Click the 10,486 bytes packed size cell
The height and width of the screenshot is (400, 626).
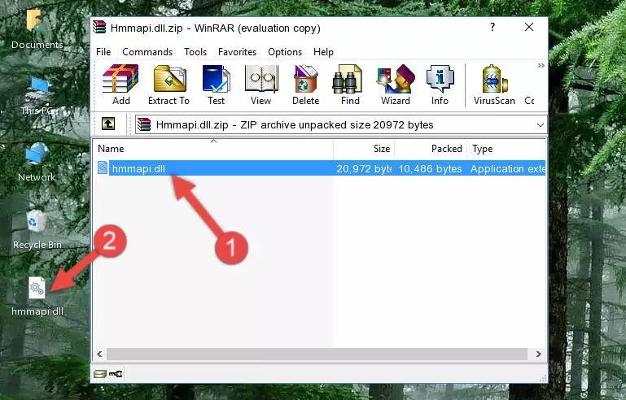430,168
